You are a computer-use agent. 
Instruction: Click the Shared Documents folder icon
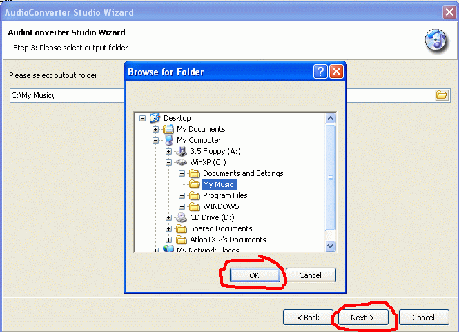tap(182, 228)
